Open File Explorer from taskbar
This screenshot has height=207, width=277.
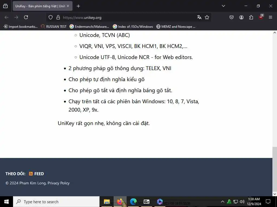point(107,202)
